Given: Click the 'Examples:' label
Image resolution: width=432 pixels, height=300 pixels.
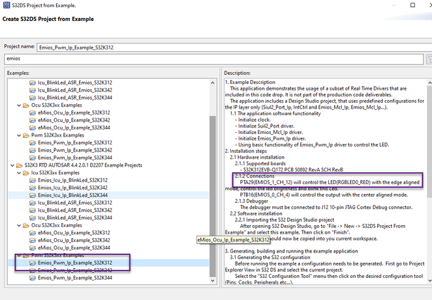Looking at the screenshot, I should [x=18, y=73].
